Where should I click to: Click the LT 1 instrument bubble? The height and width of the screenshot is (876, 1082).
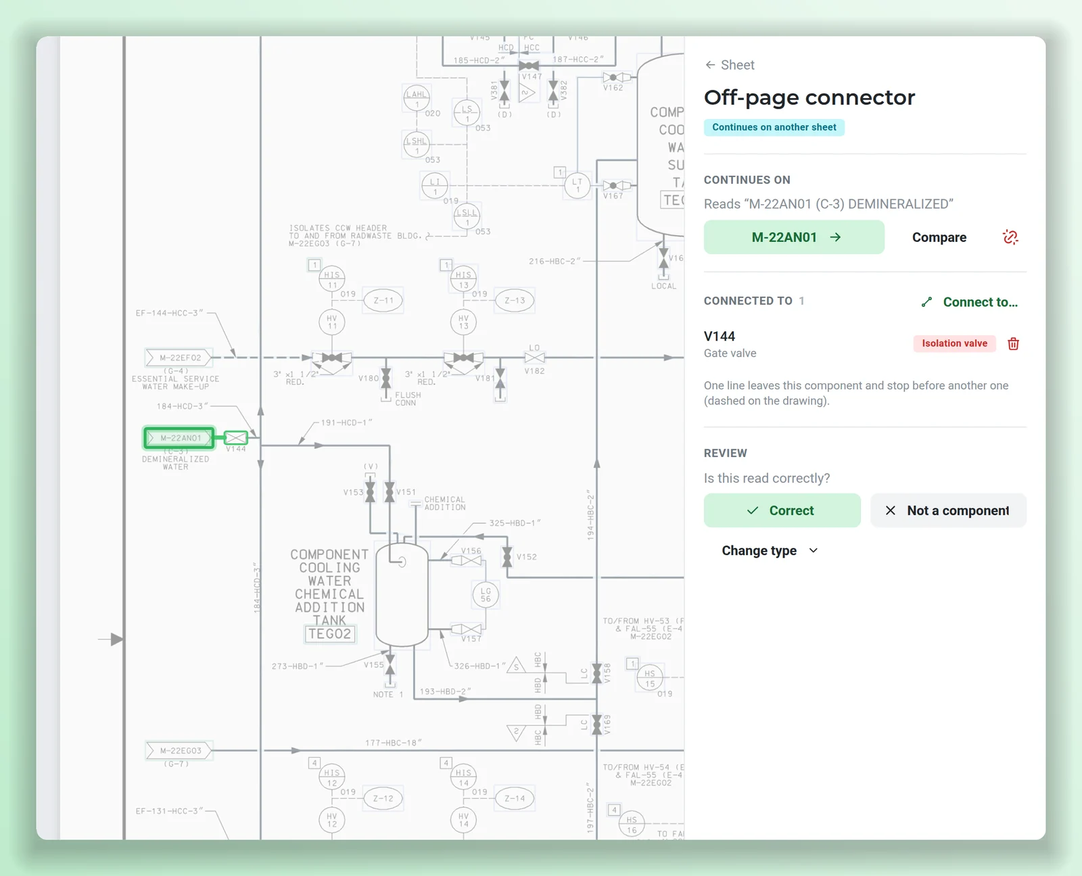tap(578, 185)
